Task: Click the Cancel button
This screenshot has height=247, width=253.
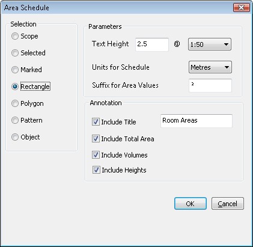Action: coord(228,204)
